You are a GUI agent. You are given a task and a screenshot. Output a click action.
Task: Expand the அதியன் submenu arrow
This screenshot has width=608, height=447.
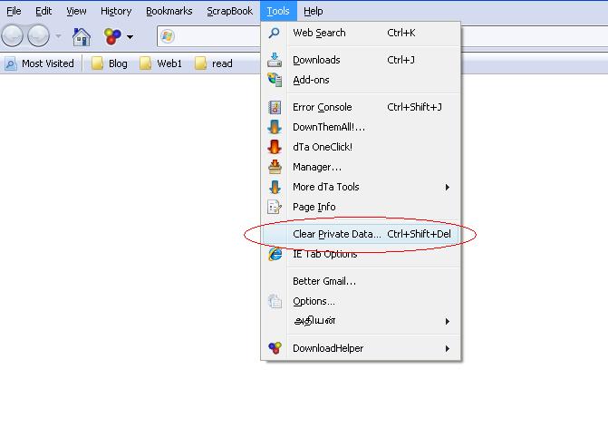[448, 322]
